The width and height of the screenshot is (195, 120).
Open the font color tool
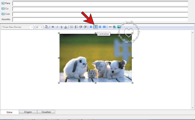point(66,27)
